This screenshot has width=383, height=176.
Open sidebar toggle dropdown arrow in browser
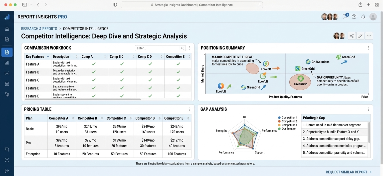pos(30,5)
